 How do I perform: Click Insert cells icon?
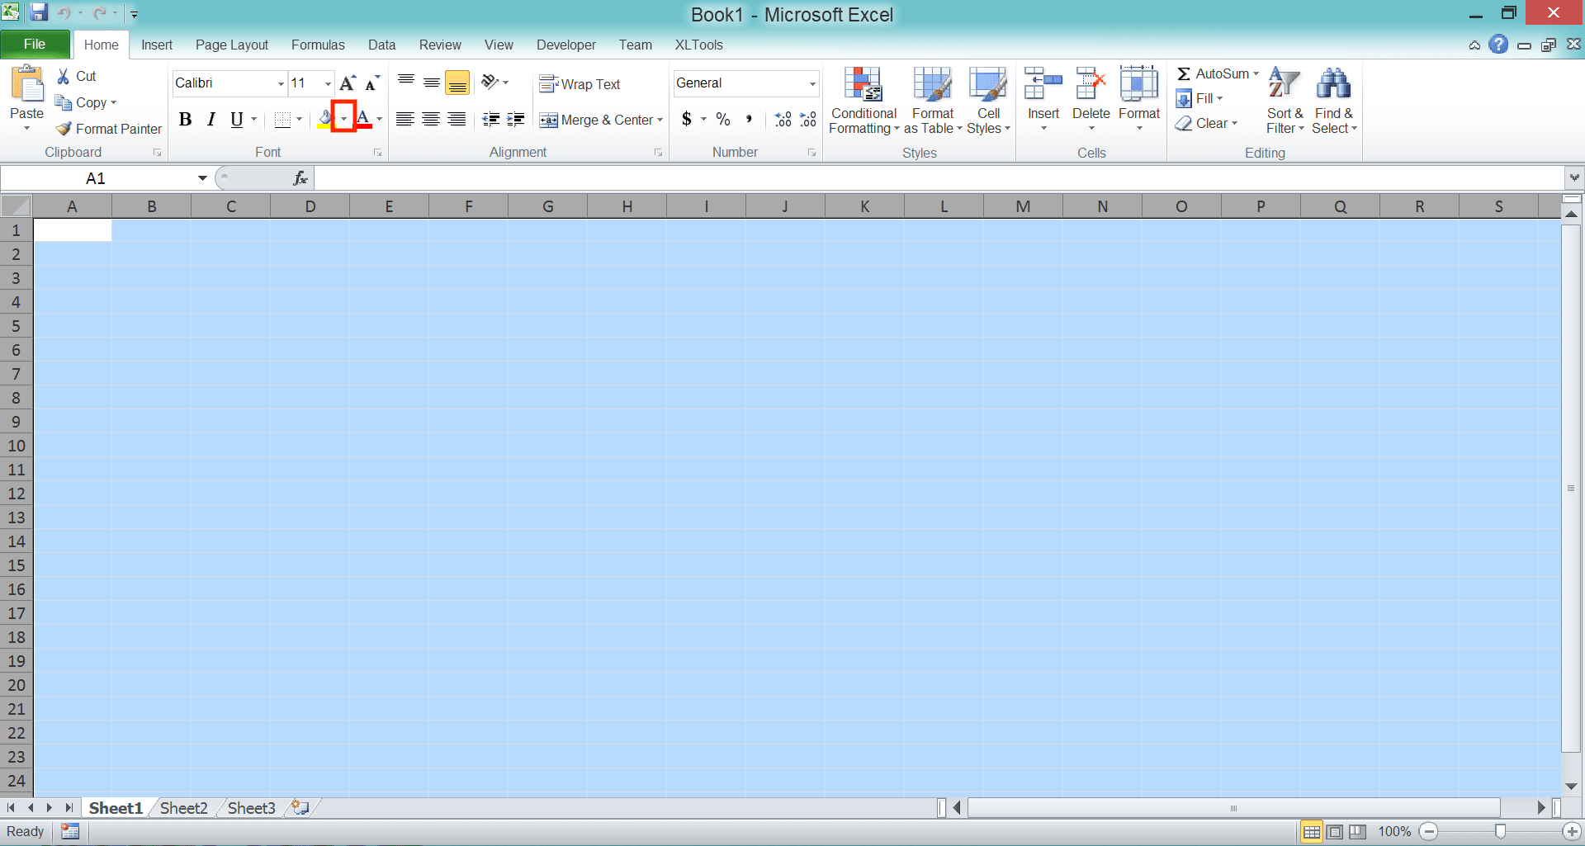[1043, 84]
